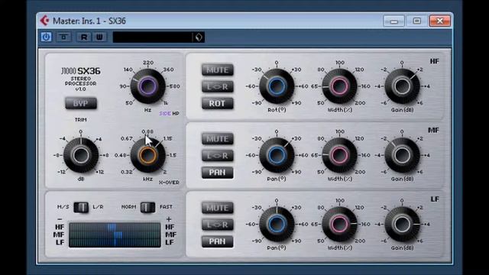Screen dimensions: 489x275
Task: Click the LF band PAN button
Action: point(217,241)
